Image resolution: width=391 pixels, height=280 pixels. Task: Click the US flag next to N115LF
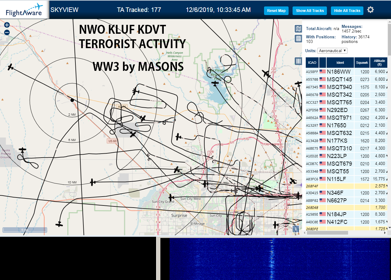pyautogui.click(x=322, y=179)
